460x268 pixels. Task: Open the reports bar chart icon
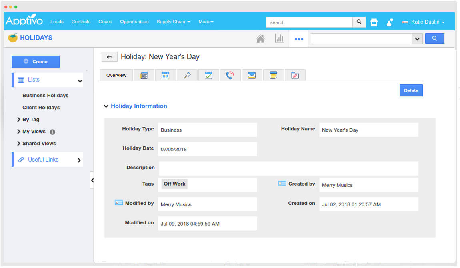tap(279, 39)
